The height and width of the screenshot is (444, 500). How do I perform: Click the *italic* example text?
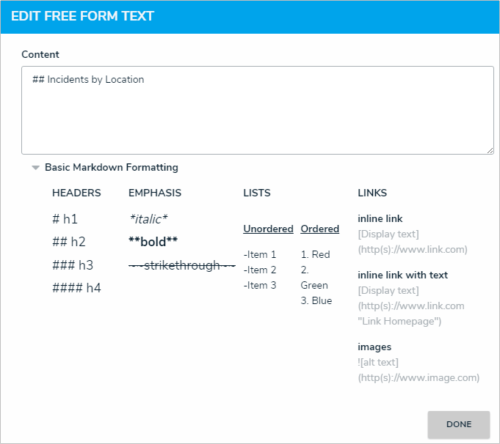click(148, 219)
